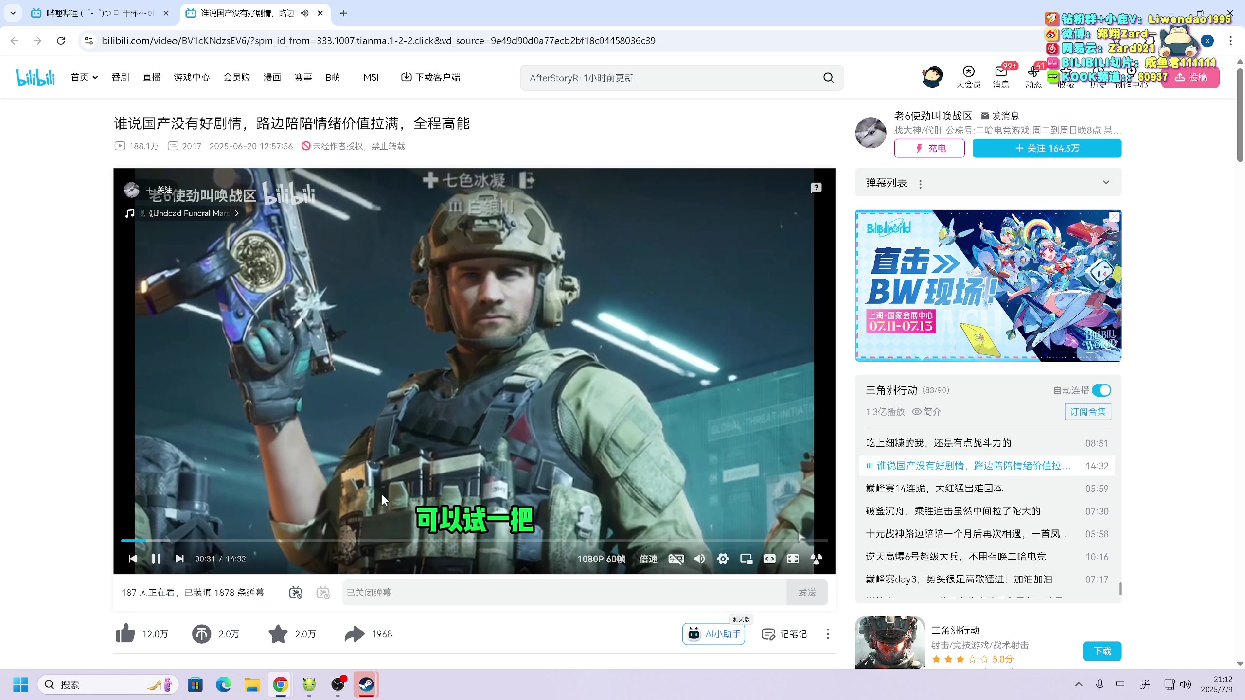Open player settings gear icon
Image resolution: width=1245 pixels, height=700 pixels.
[723, 559]
